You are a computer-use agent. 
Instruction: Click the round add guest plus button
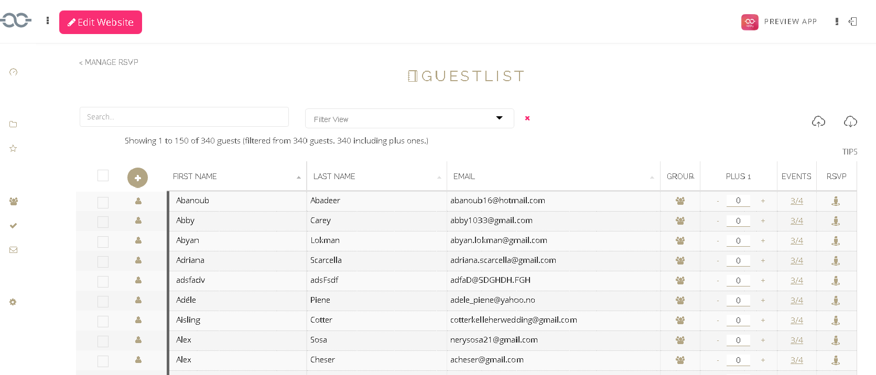137,178
